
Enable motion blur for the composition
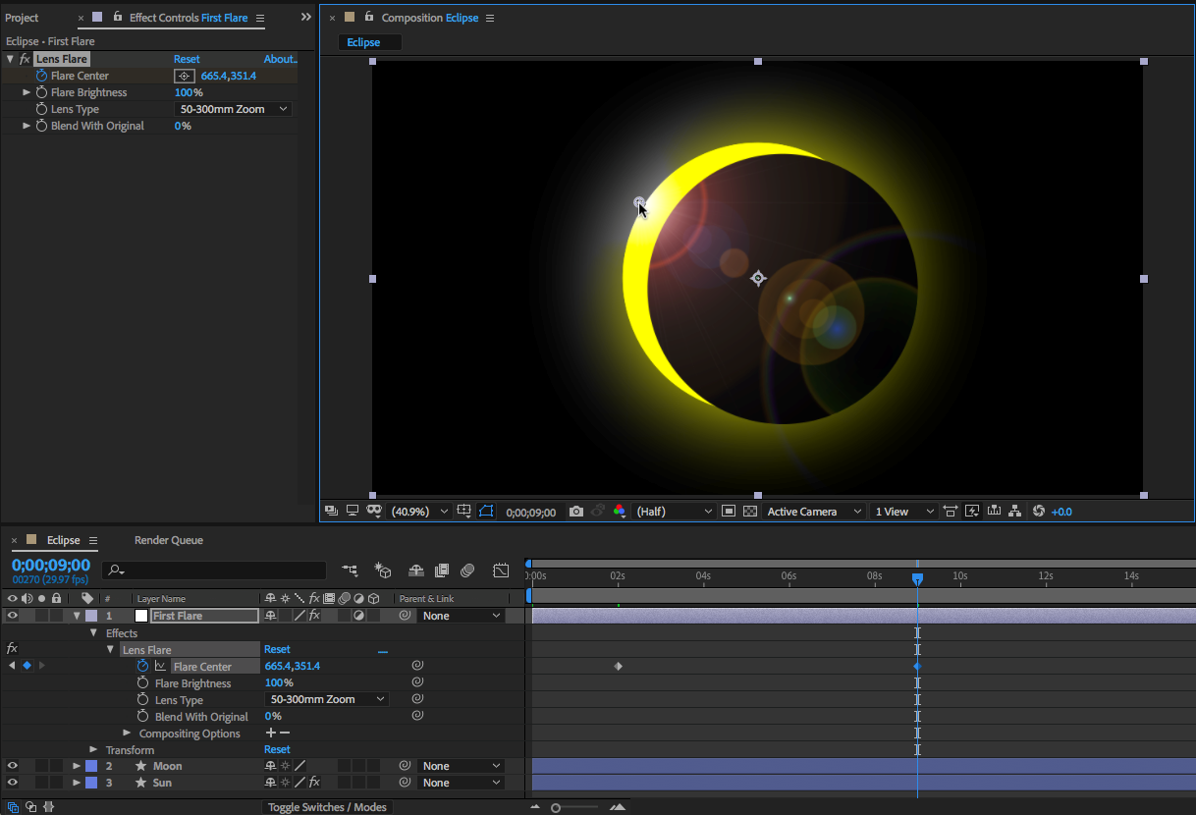[467, 570]
